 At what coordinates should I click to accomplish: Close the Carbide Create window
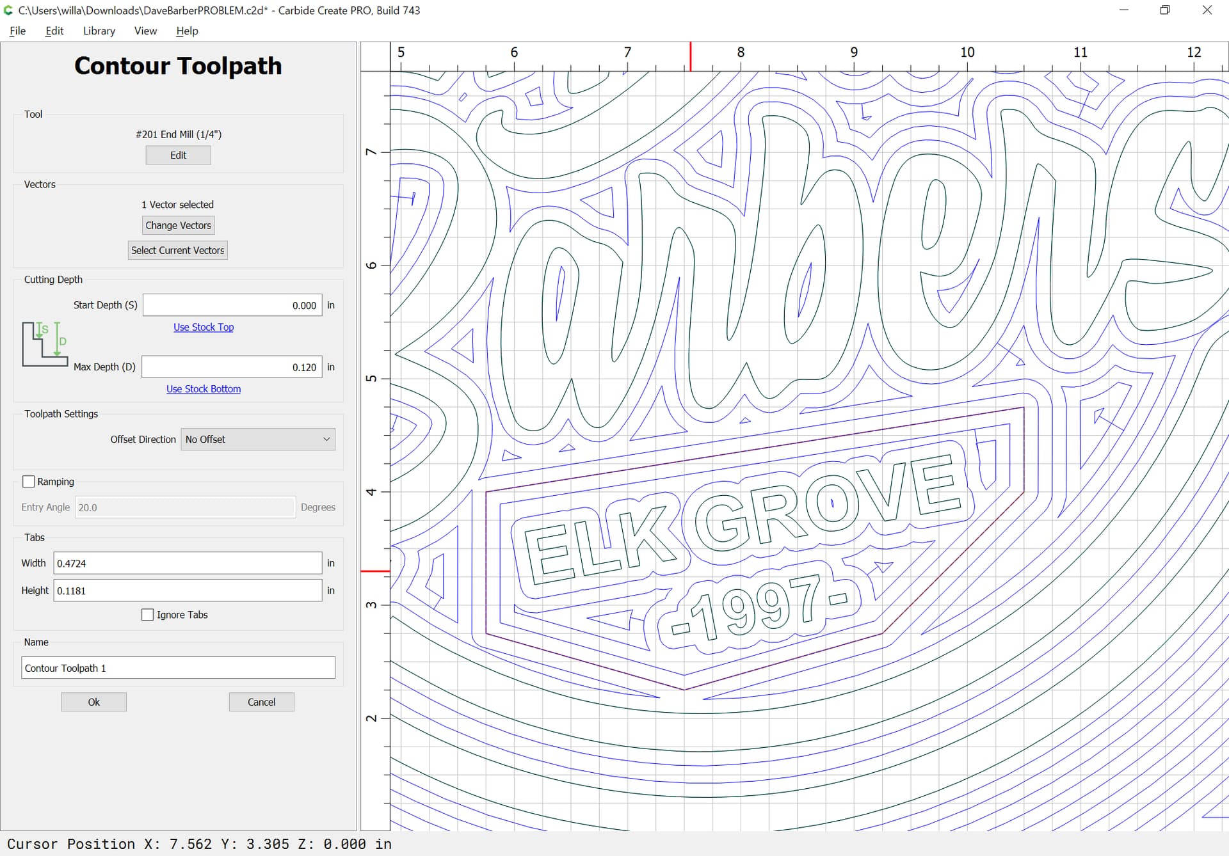[x=1207, y=10]
